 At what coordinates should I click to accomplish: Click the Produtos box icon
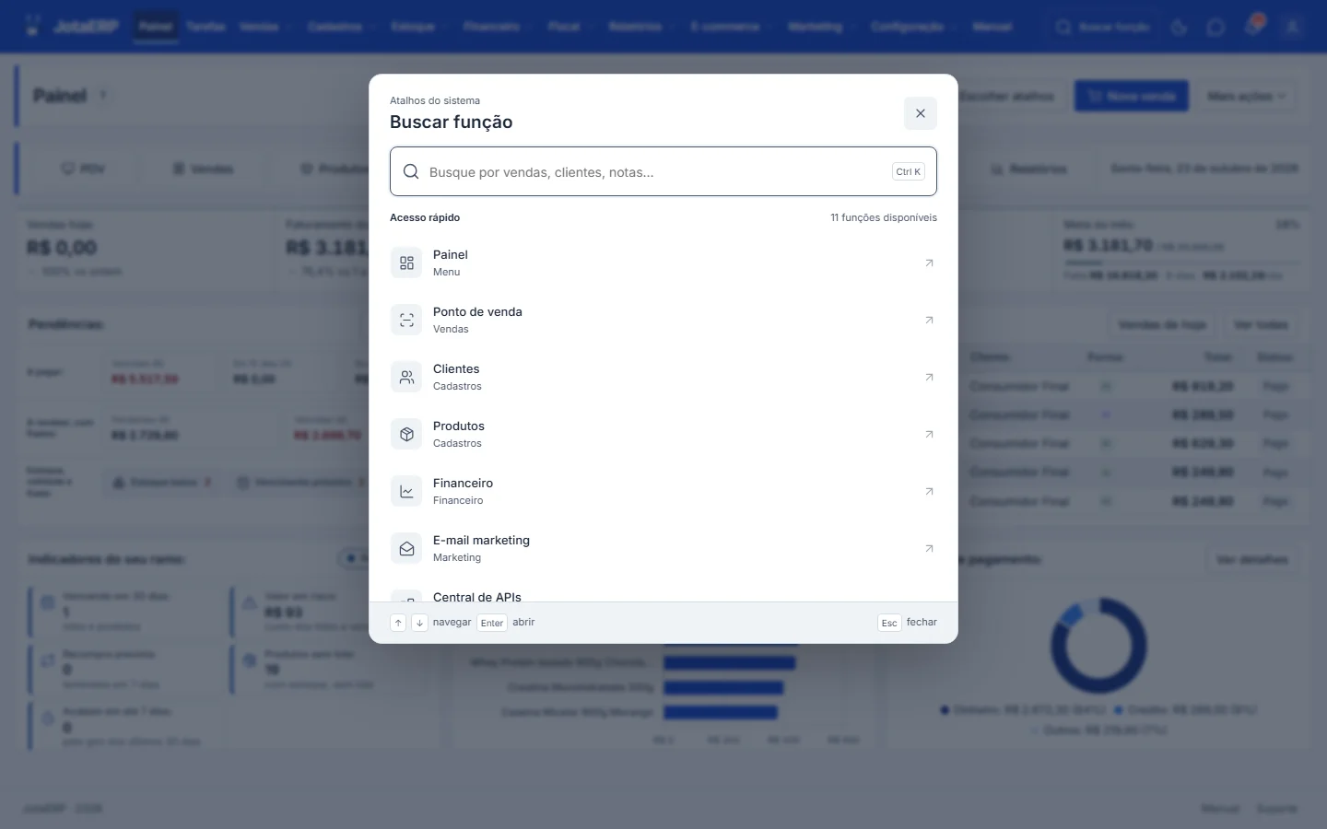pos(406,434)
